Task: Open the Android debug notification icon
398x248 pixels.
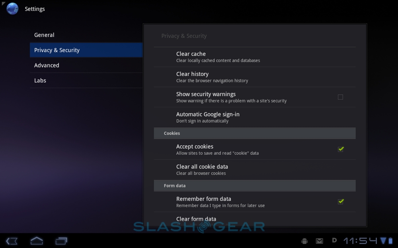Action: point(304,241)
